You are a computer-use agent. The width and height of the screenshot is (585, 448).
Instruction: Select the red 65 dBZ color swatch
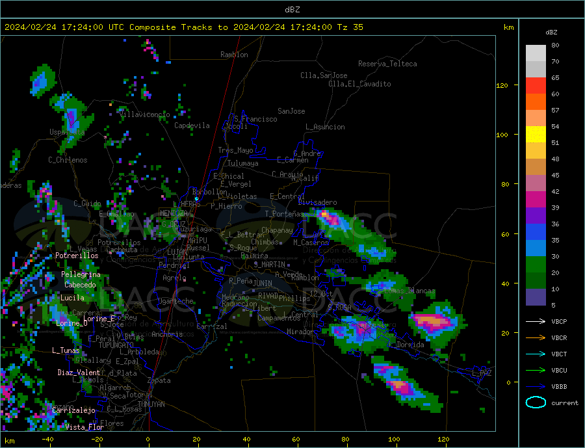coord(536,85)
